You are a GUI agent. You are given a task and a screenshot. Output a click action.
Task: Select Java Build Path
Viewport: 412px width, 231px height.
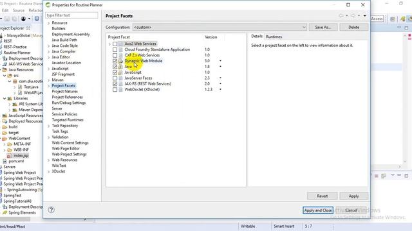point(64,40)
